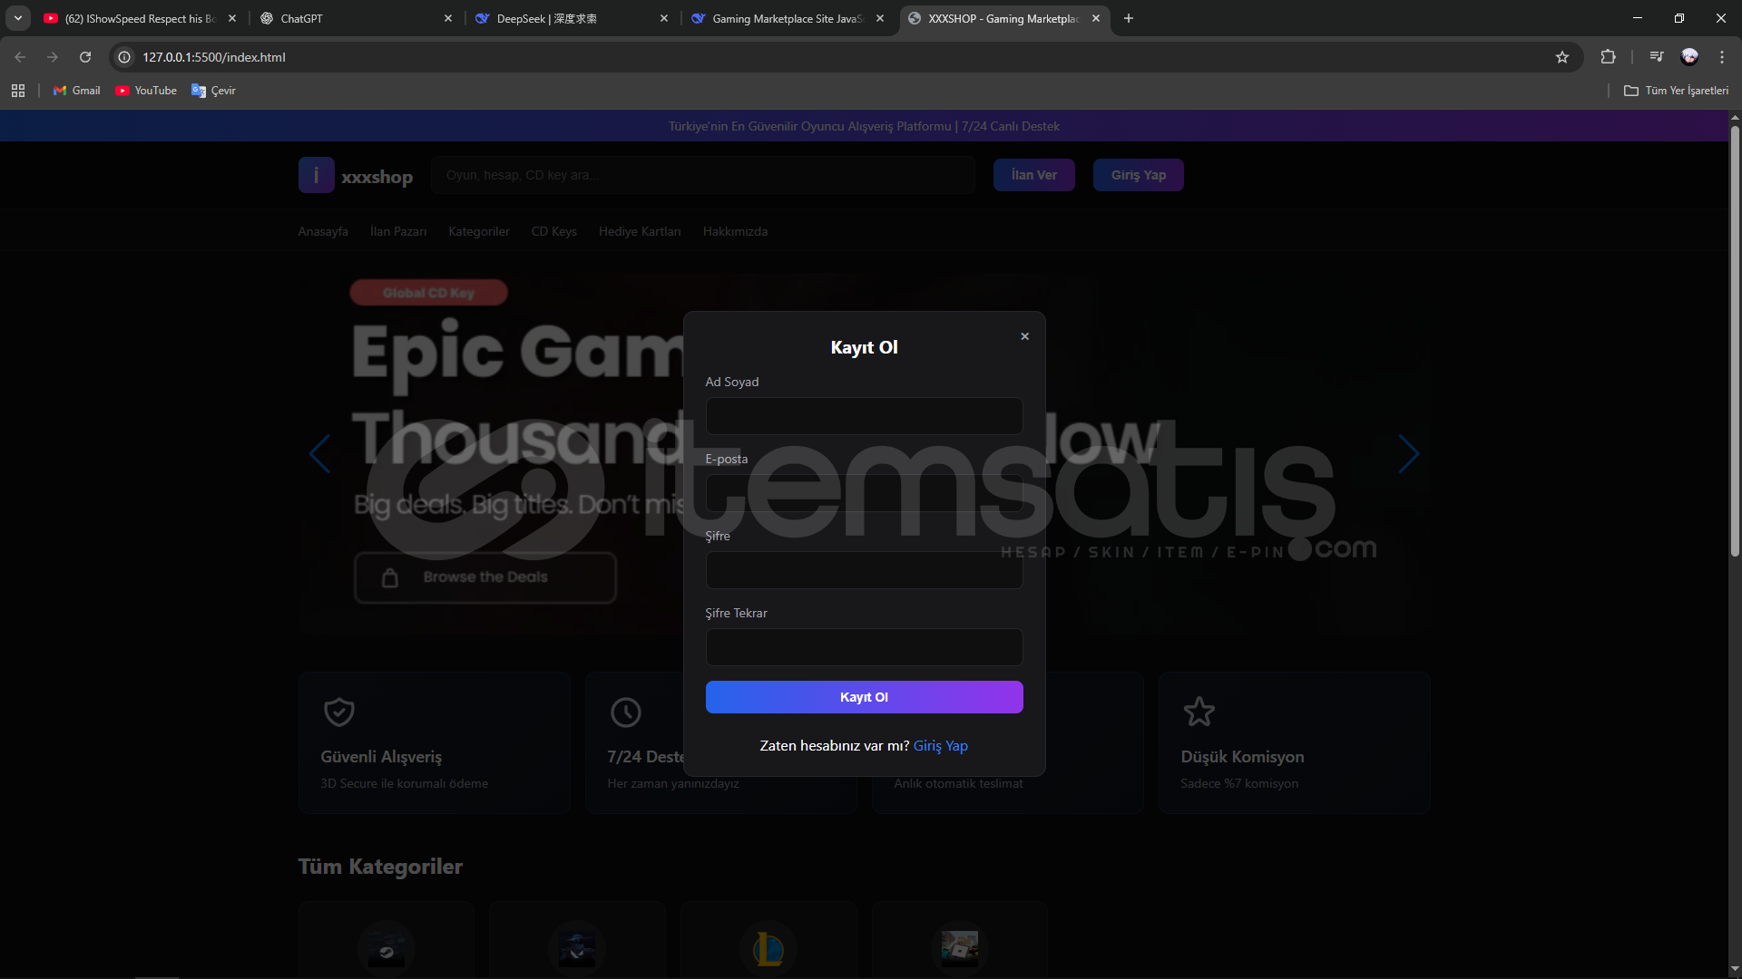Reload the page
Viewport: 1742px width, 979px height.
click(85, 57)
